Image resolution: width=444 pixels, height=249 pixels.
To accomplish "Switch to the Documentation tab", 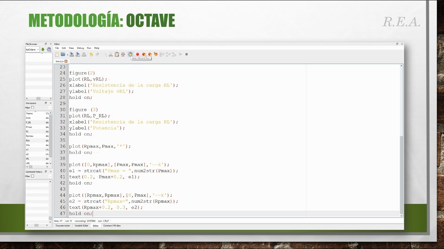I will [x=63, y=225].
